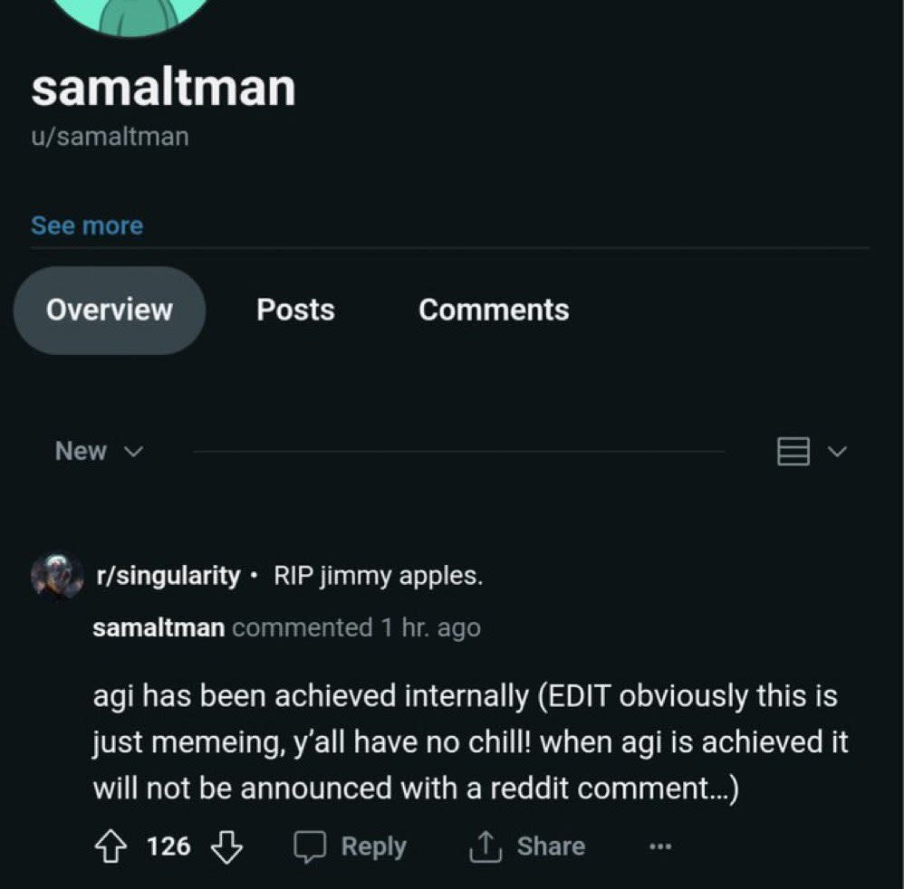Expand the view layout chevron

838,451
